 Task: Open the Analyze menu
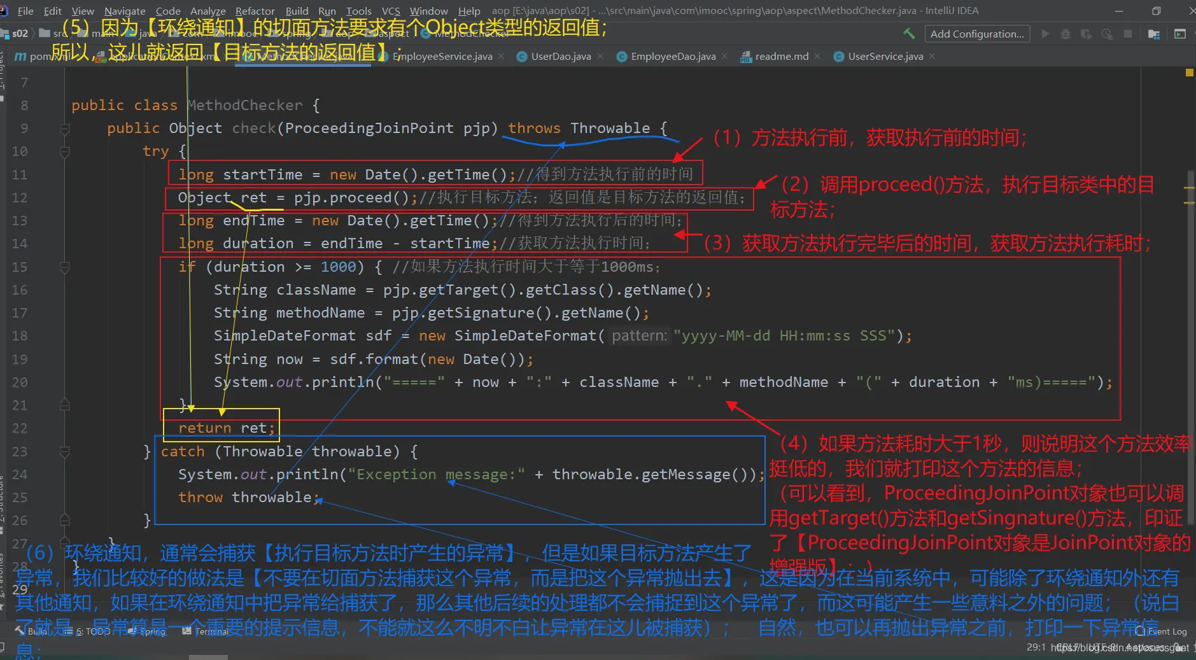point(208,11)
